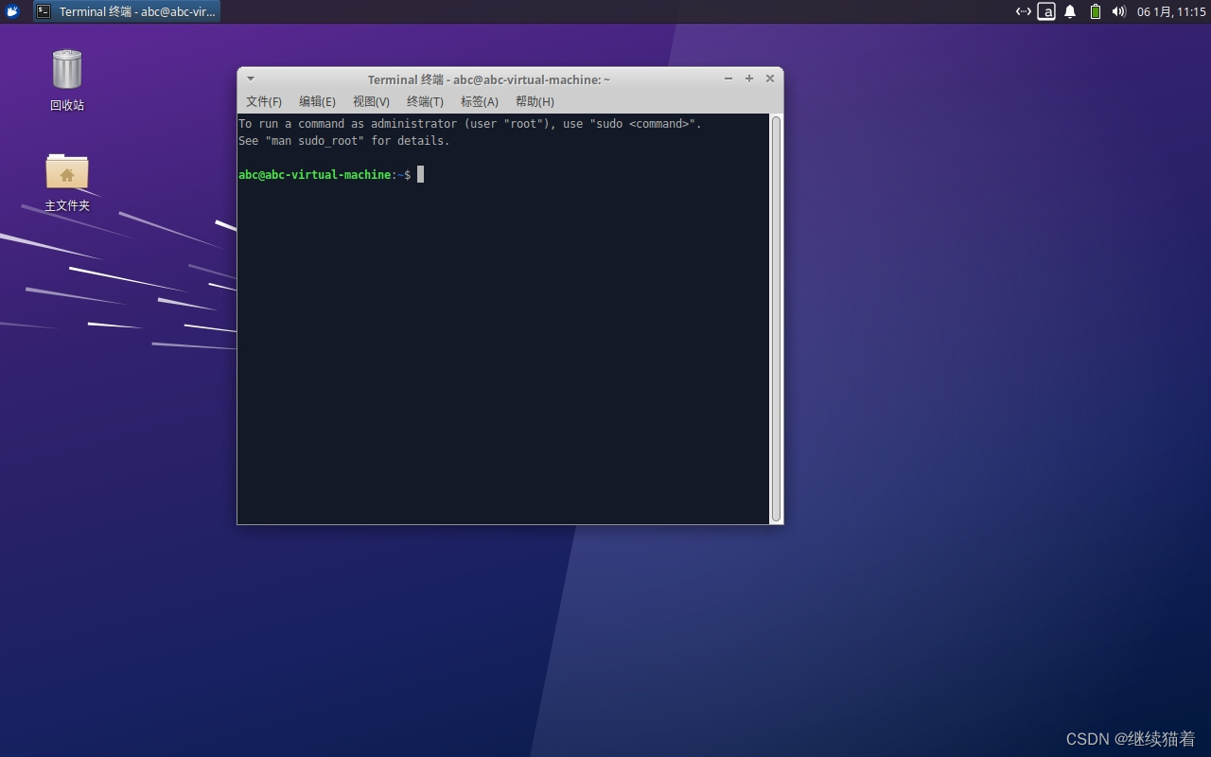This screenshot has height=757, width=1211.
Task: Open the window menu triangle on the titlebar
Action: [x=249, y=79]
